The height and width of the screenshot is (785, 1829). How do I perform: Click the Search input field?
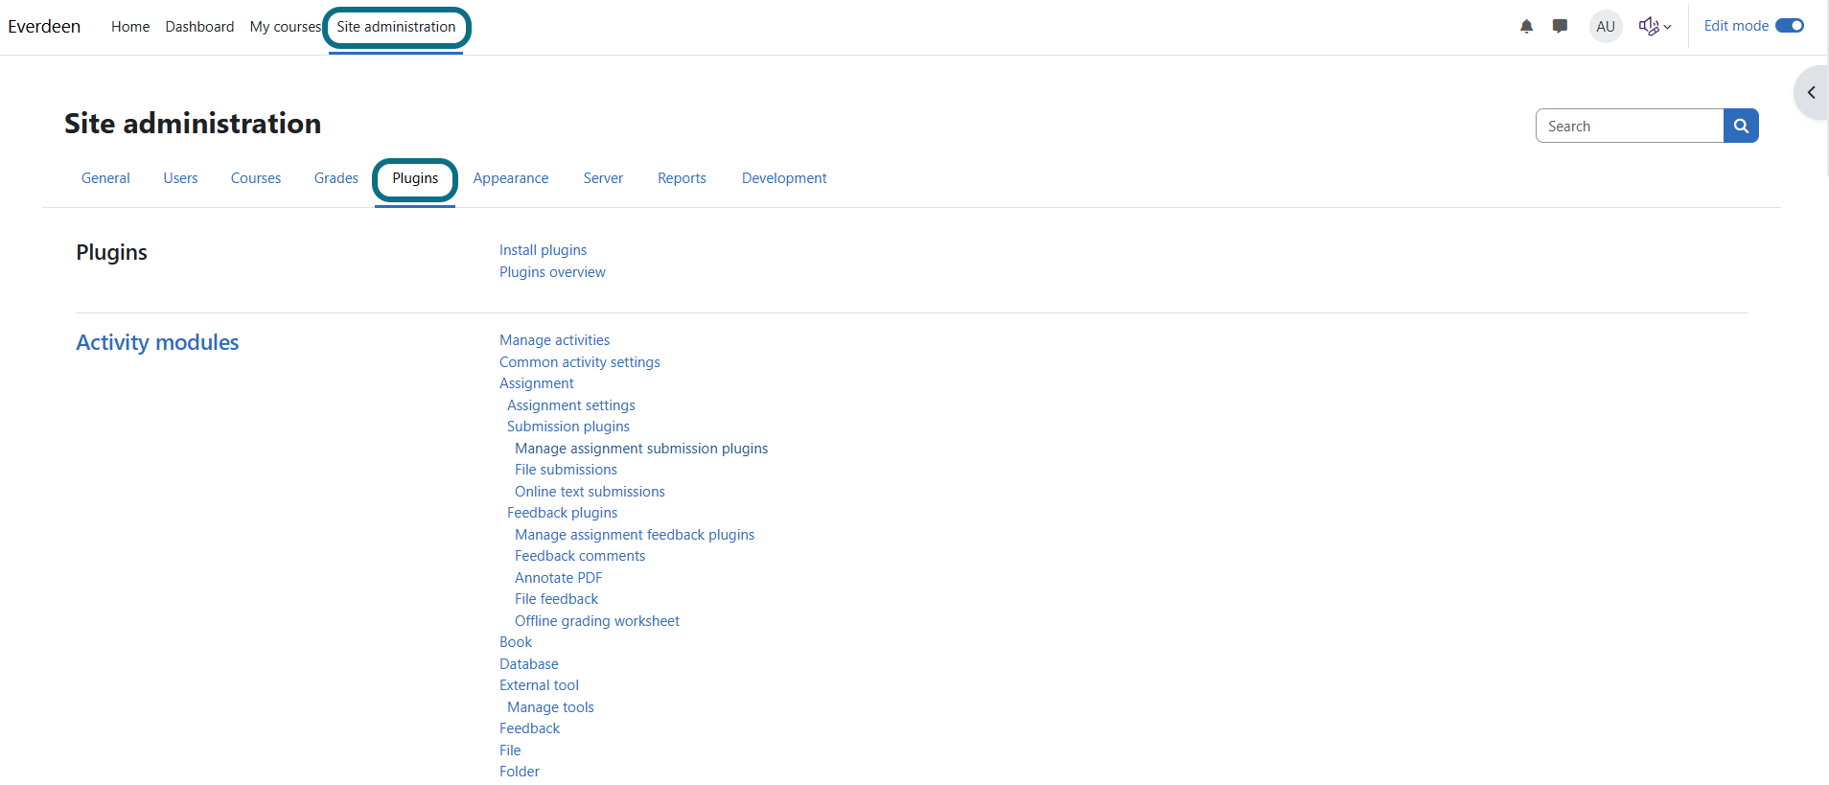(1630, 126)
